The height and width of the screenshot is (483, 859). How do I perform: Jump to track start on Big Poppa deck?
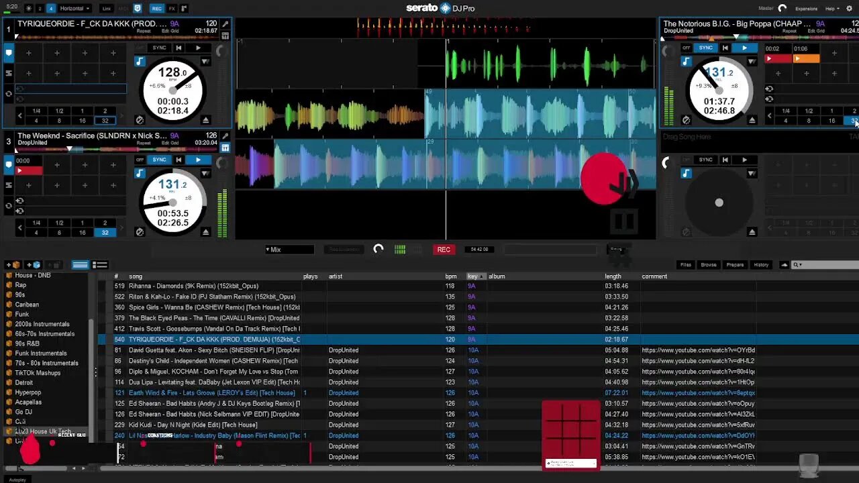(725, 48)
